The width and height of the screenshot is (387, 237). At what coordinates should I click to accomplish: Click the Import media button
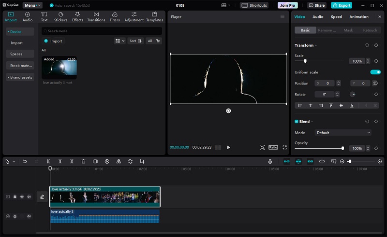(53, 41)
